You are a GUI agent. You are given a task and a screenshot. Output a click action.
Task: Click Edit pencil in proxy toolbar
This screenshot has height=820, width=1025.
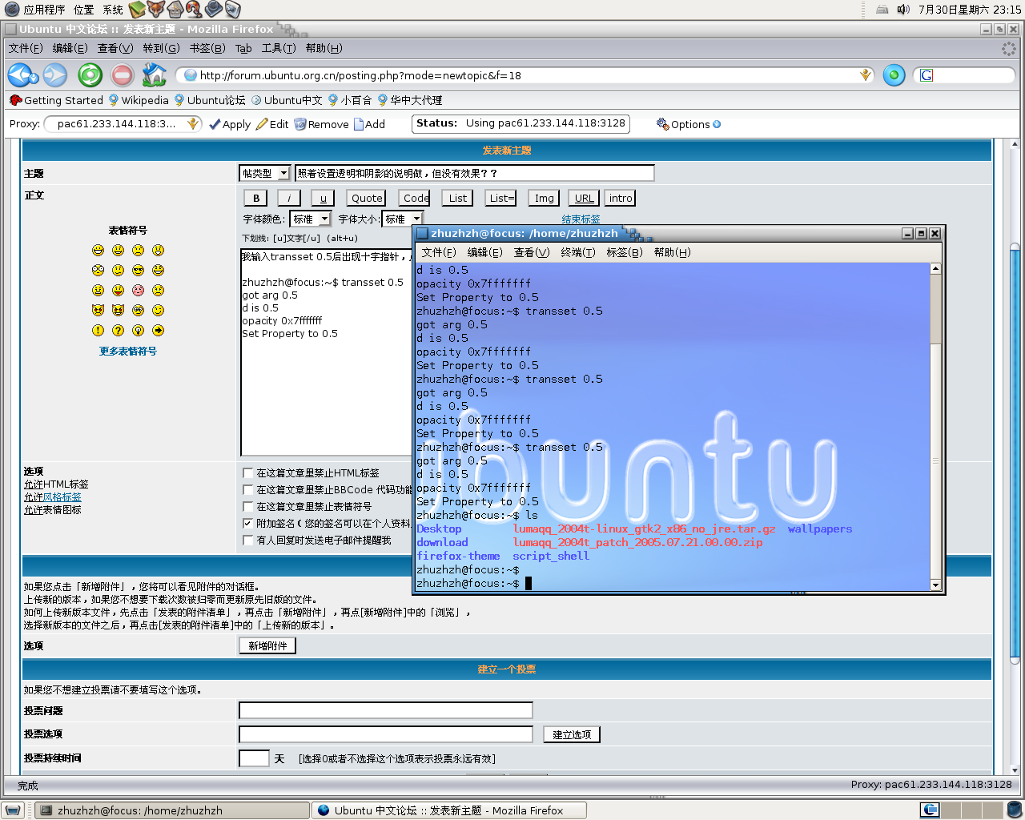coord(272,124)
